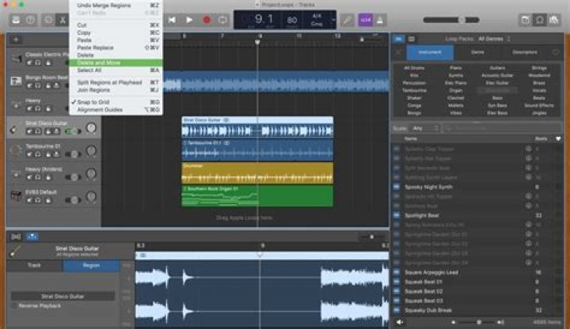Switch to the Track tab in editor
570x329 pixels.
[34, 265]
